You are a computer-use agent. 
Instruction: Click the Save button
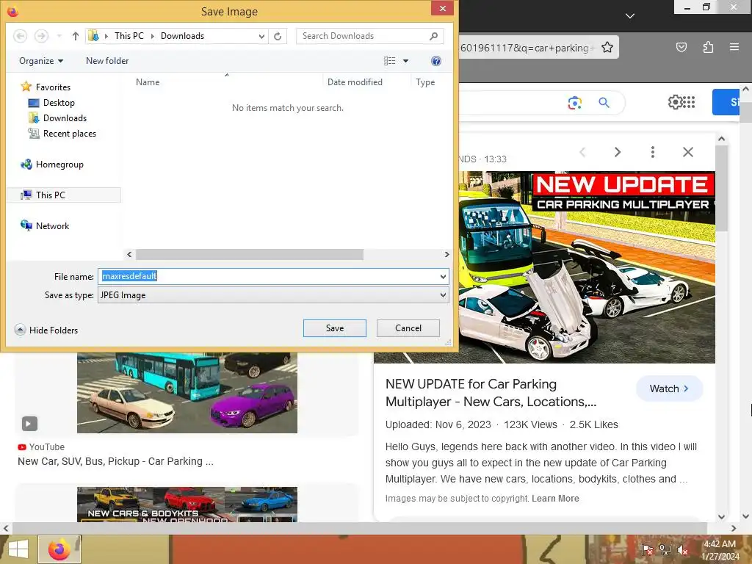pos(335,328)
